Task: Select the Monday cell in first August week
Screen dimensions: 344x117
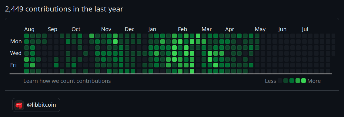Action: (x=27, y=41)
